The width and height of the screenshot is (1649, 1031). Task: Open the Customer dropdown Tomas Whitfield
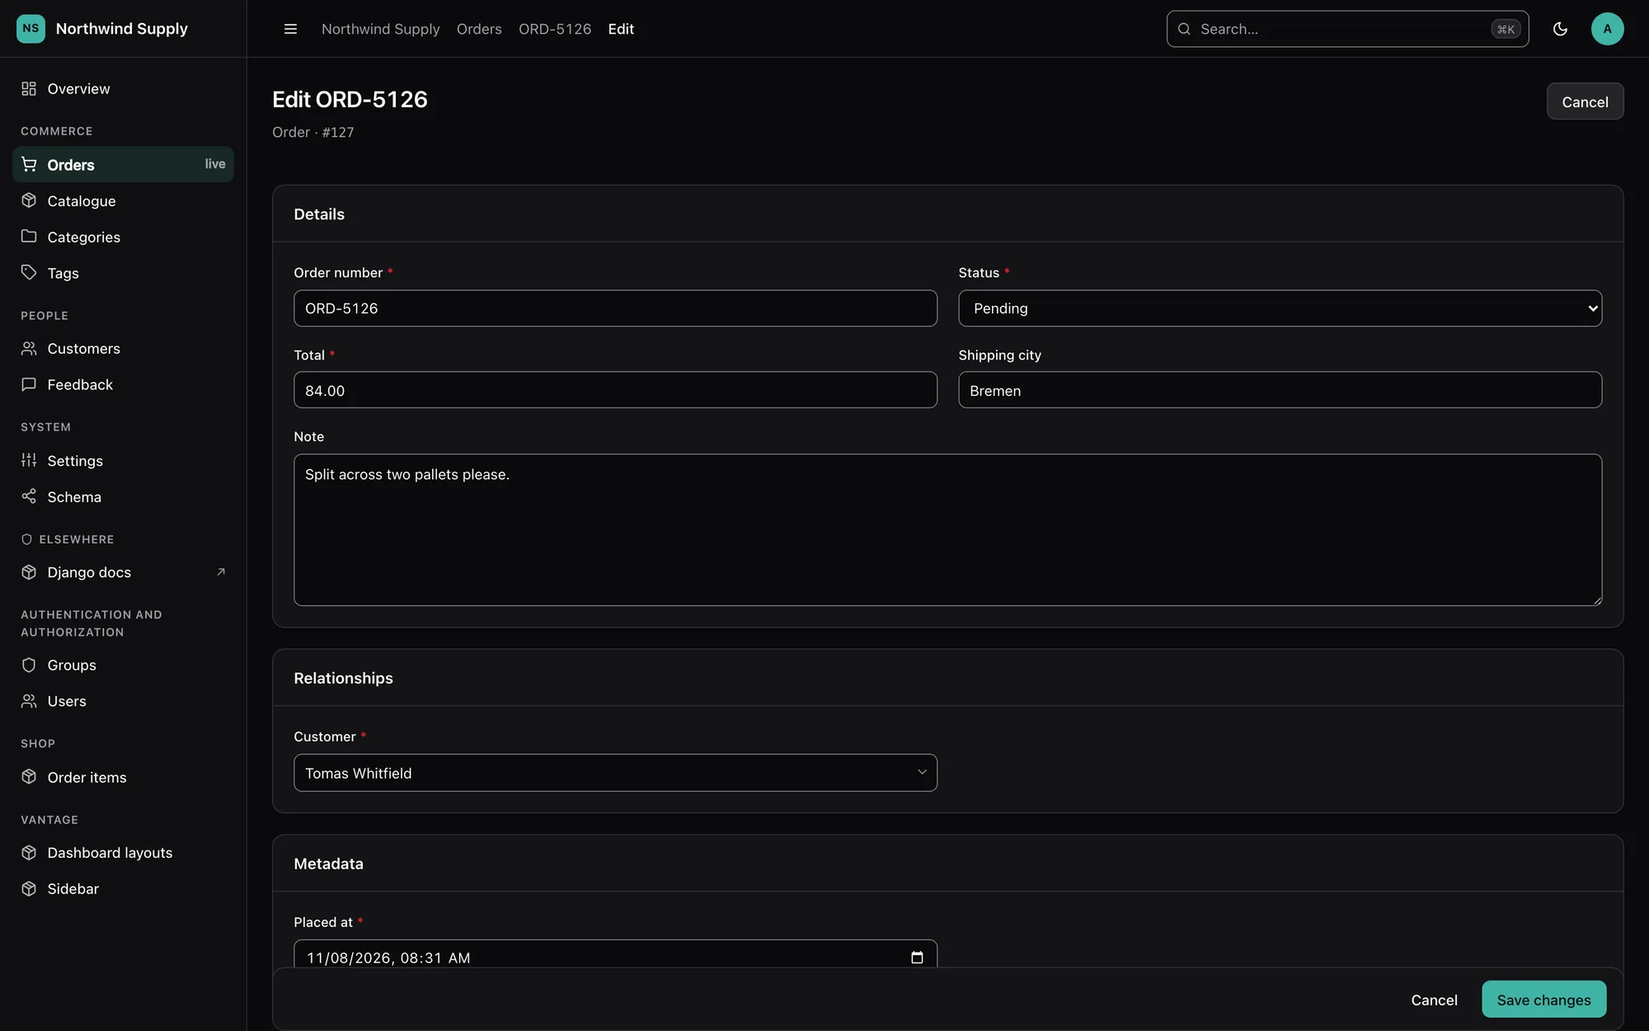tap(615, 773)
